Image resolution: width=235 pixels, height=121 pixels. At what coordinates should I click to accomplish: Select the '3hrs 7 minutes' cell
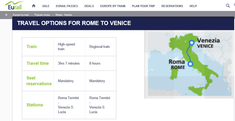pos(69,63)
